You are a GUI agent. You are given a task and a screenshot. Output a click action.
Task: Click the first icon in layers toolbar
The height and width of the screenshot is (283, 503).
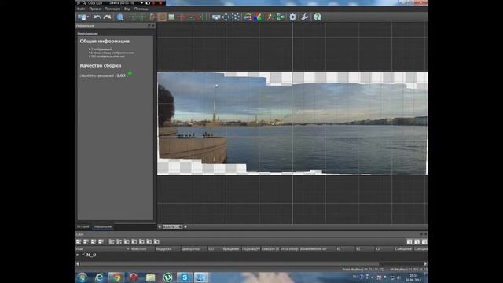[x=79, y=241]
